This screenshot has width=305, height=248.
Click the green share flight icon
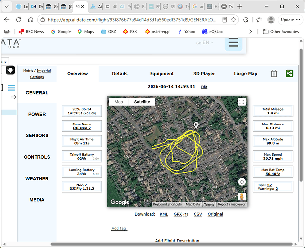coord(289,73)
